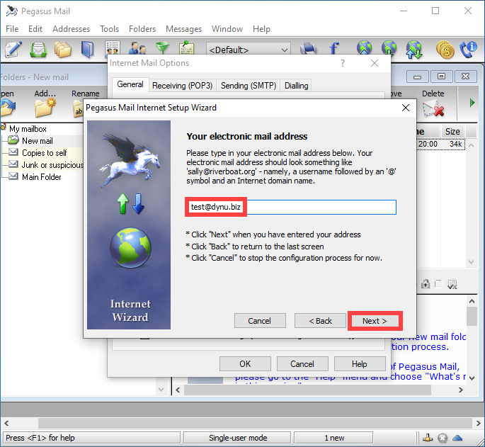The image size is (485, 447).
Task: Click the padlock icon in message pane
Action: click(426, 284)
